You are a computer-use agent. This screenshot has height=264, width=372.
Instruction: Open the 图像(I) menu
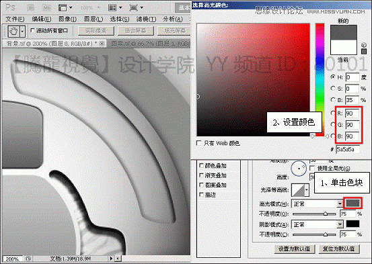(68, 19)
